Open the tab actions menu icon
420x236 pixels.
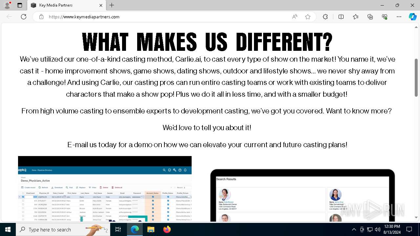[20, 5]
